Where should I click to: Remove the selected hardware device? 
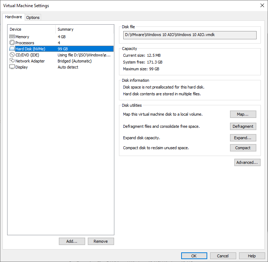pos(101,241)
